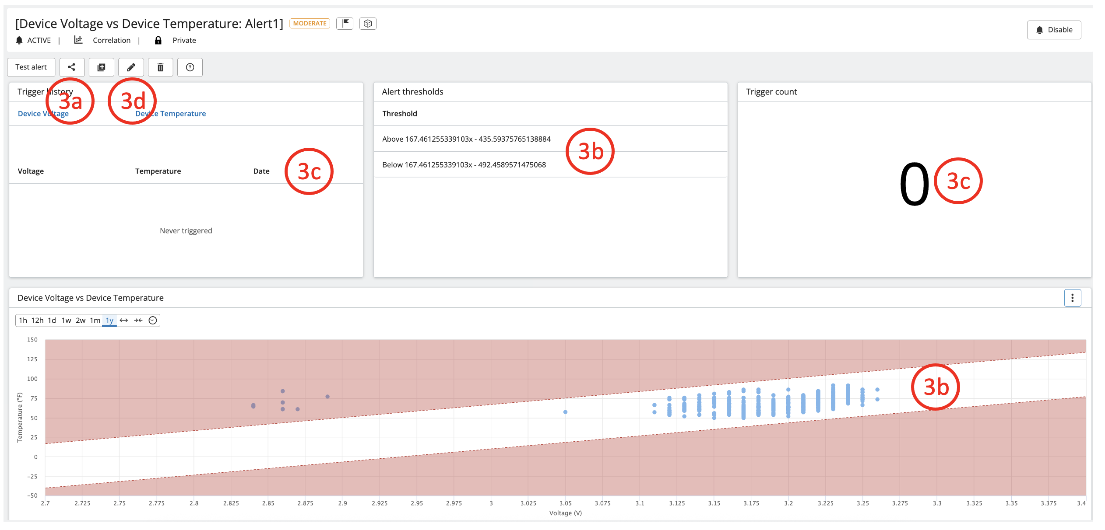
Task: Delete the alert using trash icon
Action: coord(160,67)
